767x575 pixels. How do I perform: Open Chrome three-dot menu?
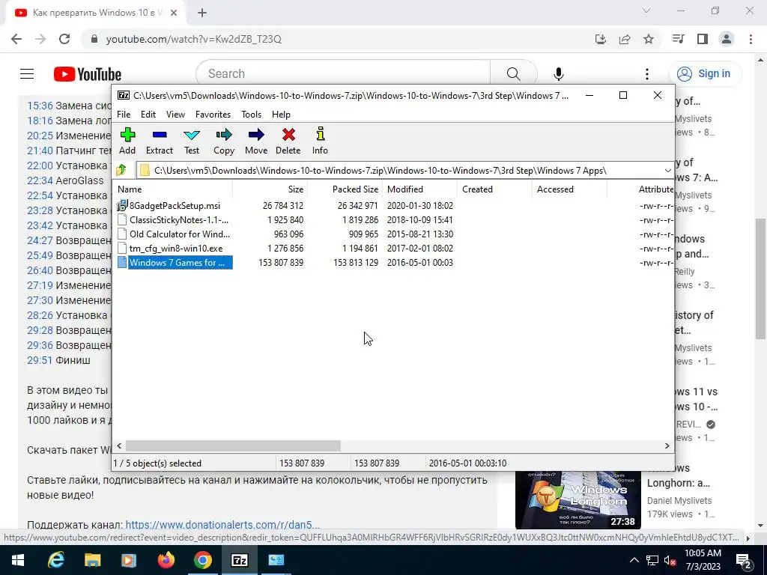[751, 39]
